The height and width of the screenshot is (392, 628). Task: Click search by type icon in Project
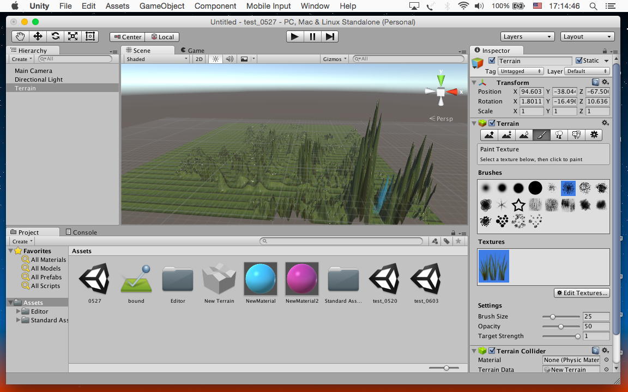435,241
